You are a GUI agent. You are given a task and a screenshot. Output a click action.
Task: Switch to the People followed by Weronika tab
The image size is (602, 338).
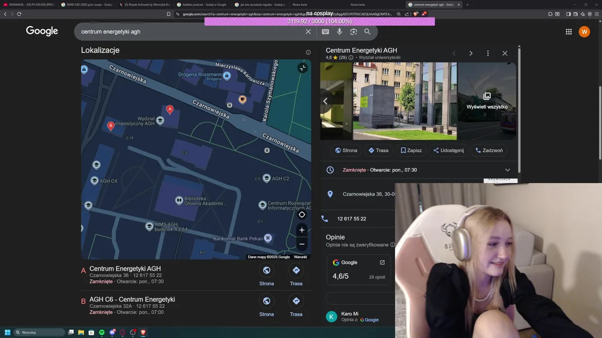(145, 5)
